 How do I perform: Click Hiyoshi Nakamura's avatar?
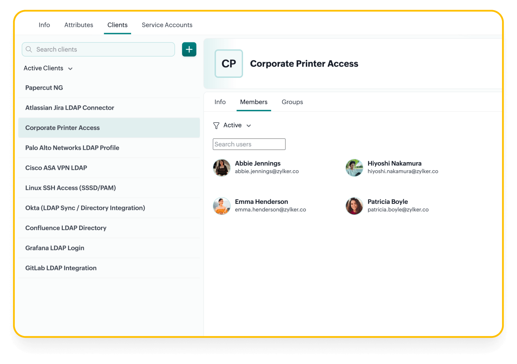point(354,168)
